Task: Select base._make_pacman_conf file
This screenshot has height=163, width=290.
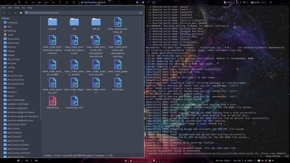Action: (x=53, y=86)
